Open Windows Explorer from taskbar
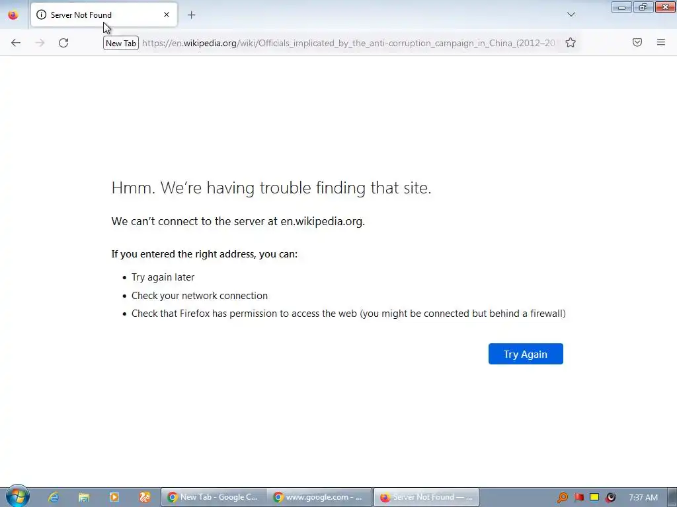Screen dimensions: 677x507 [x=84, y=497]
